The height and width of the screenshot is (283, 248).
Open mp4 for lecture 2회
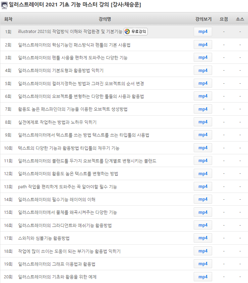[203, 45]
